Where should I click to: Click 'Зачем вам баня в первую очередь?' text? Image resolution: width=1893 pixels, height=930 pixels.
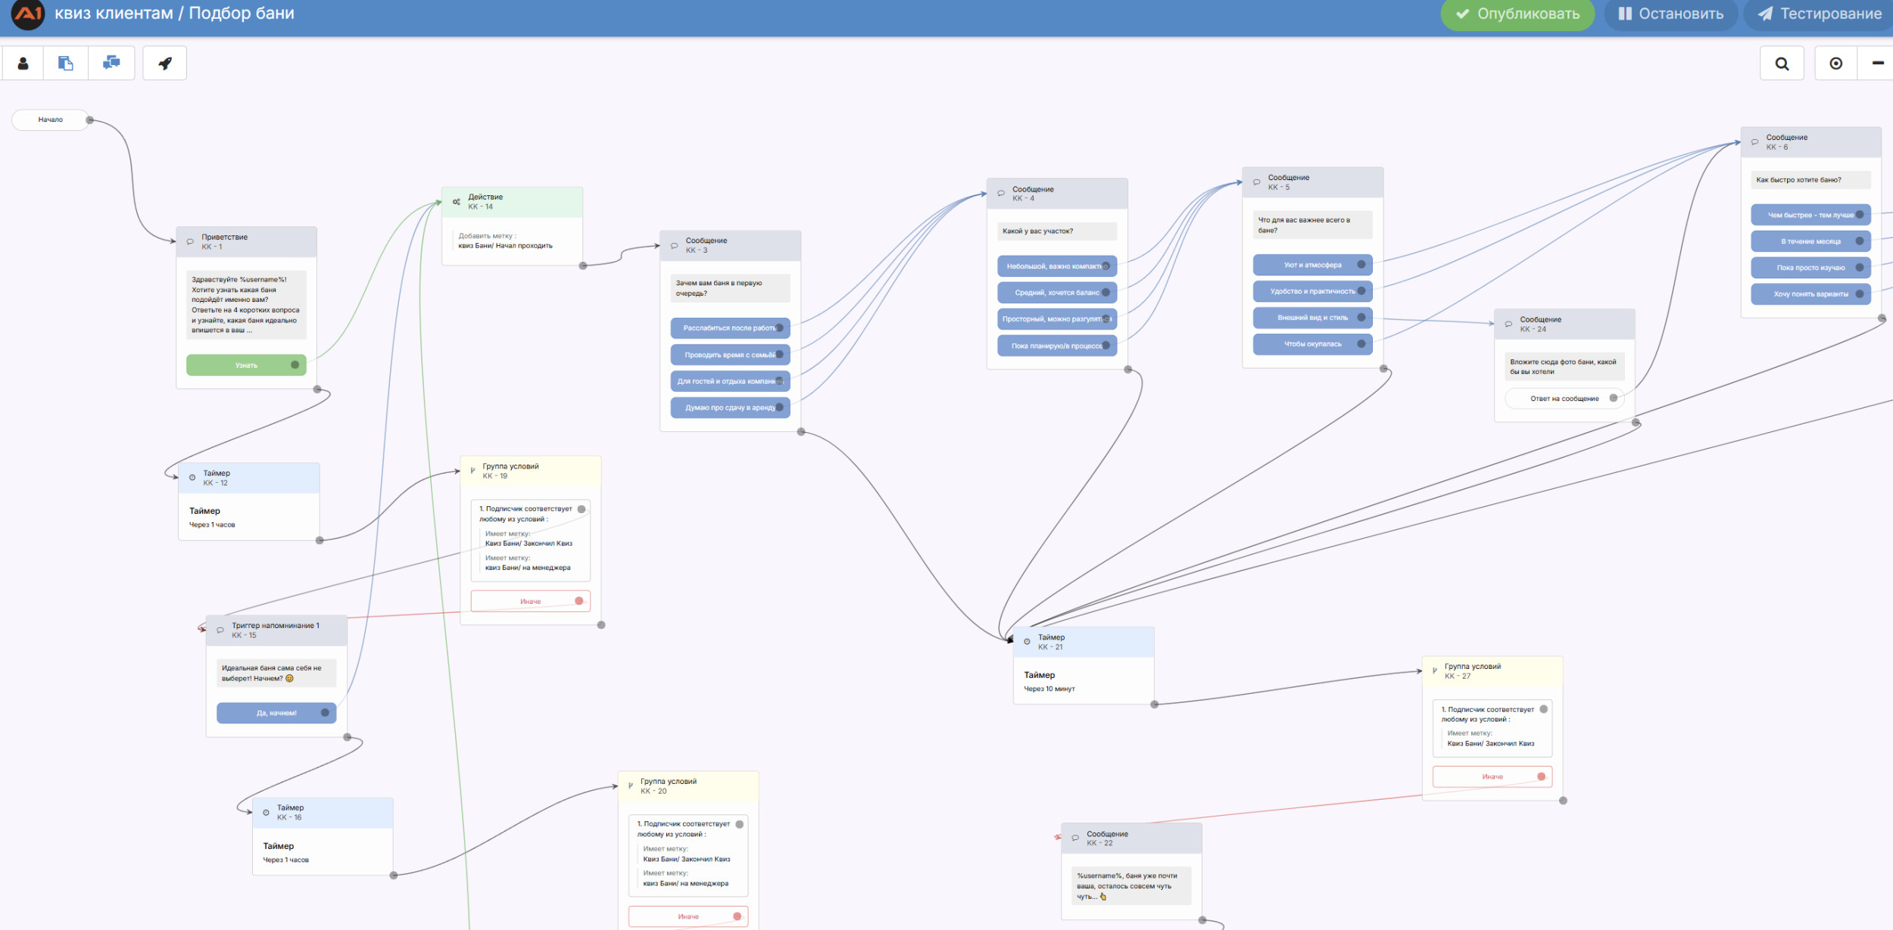tap(719, 288)
